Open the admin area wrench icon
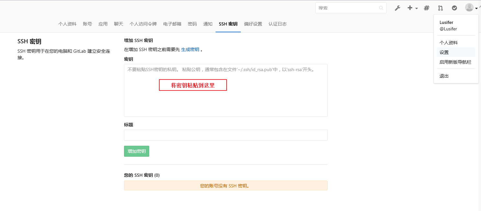 tap(397, 8)
